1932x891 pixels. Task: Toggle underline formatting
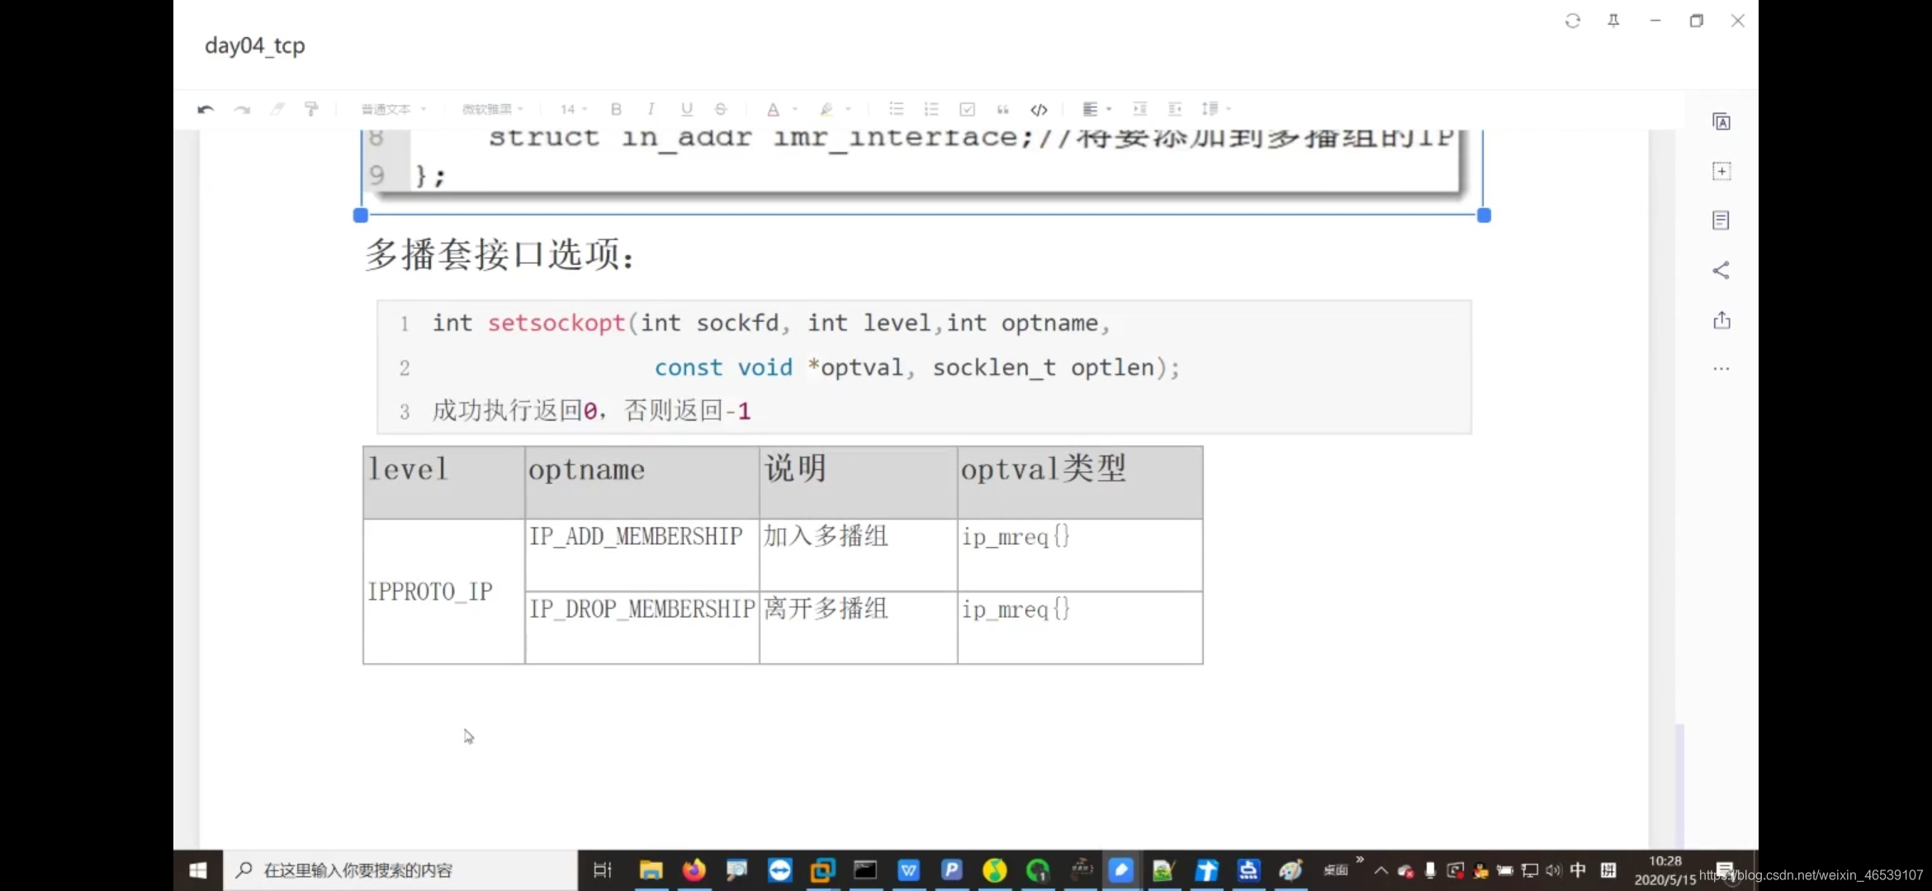[x=686, y=109]
